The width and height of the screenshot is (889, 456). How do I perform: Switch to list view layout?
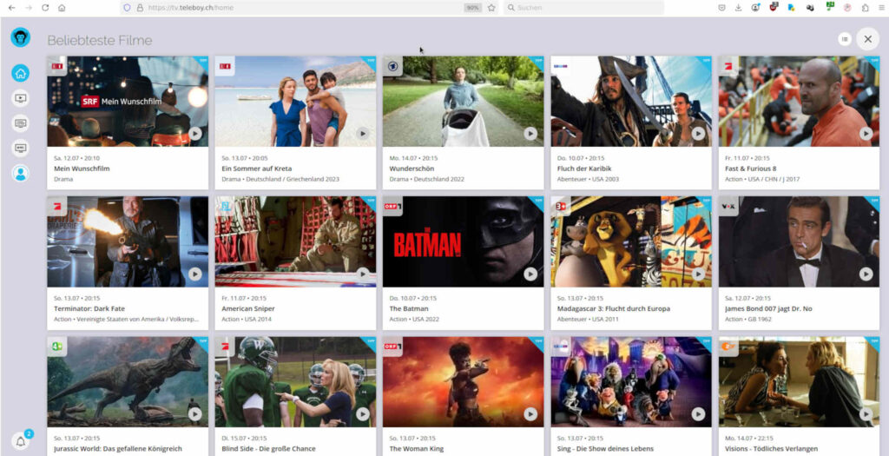pyautogui.click(x=845, y=39)
